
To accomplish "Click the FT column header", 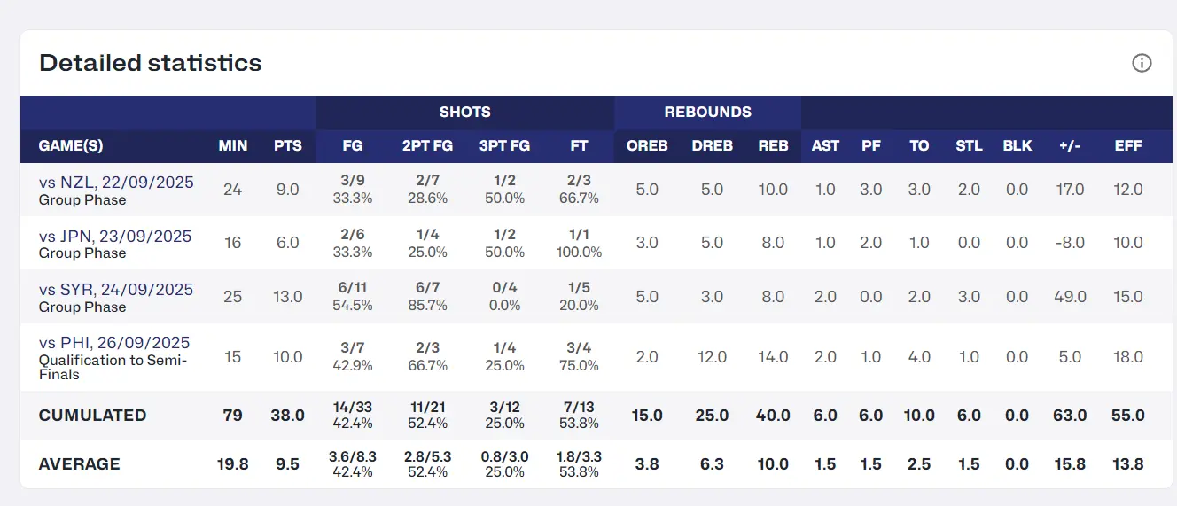I will coord(580,145).
